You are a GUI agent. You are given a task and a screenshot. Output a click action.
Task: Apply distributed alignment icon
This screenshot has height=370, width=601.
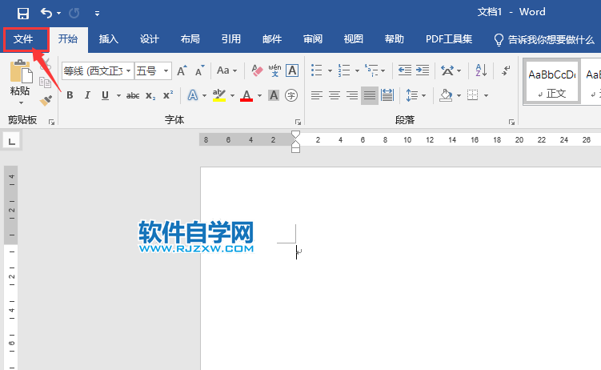pyautogui.click(x=387, y=95)
